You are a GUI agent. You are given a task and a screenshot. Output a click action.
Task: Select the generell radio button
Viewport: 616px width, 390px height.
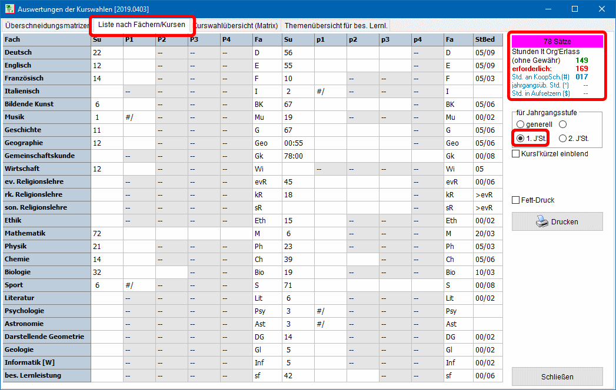pyautogui.click(x=520, y=124)
